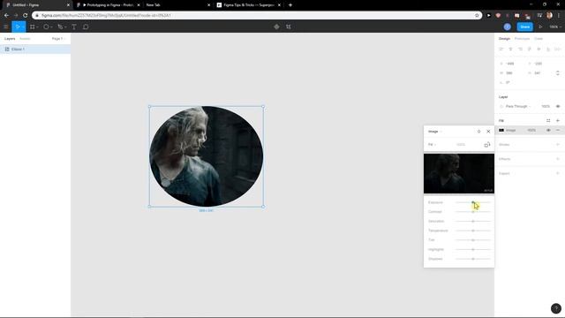This screenshot has width=565, height=318.
Task: Switch to Figma Tips & Tricks browser tab
Action: (x=249, y=5)
